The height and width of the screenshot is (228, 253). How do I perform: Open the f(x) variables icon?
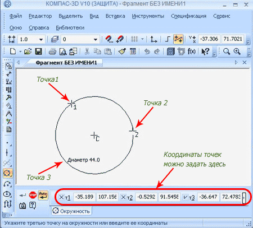click(192, 52)
